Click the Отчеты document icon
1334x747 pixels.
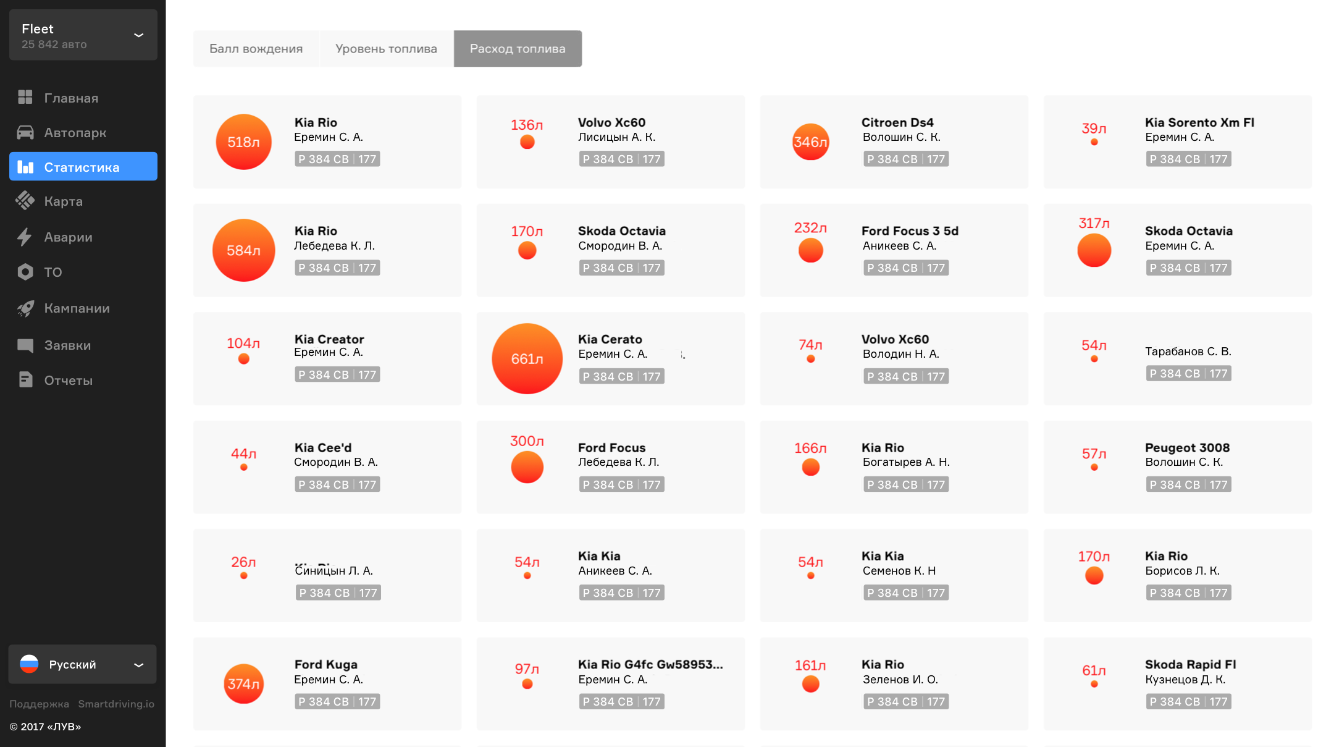(25, 380)
